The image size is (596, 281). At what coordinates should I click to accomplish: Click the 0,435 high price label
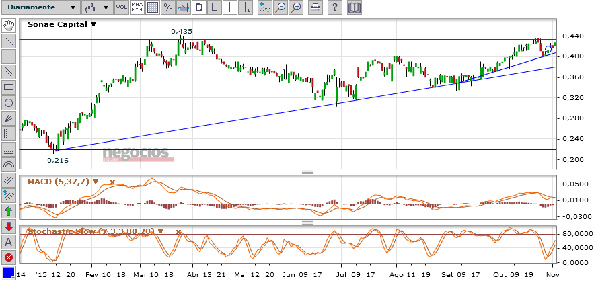182,31
